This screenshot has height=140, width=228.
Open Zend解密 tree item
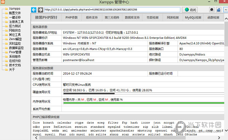[15, 39]
